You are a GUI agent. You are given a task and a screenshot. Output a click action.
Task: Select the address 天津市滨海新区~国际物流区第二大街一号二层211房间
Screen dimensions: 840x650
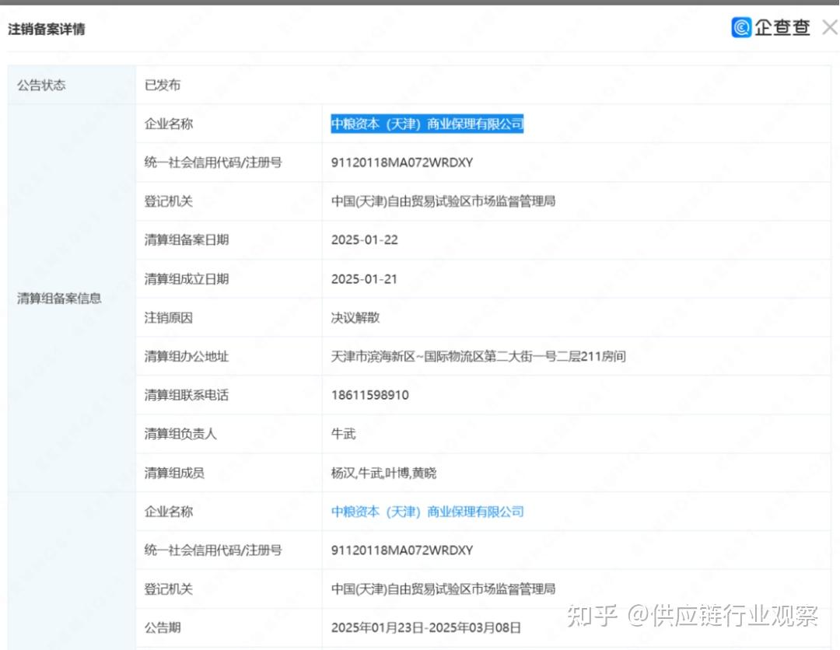[x=478, y=357]
